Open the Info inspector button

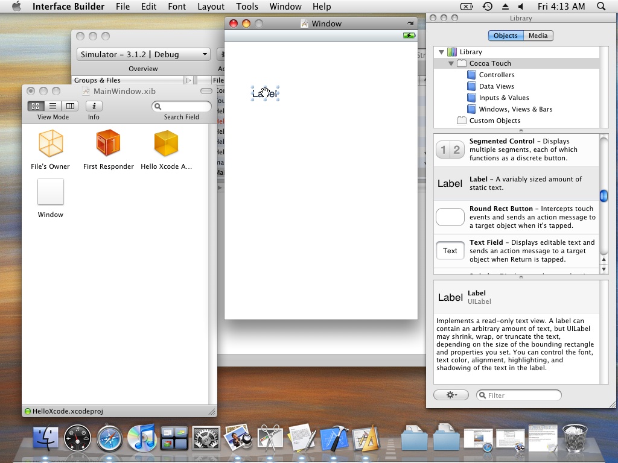coord(94,106)
